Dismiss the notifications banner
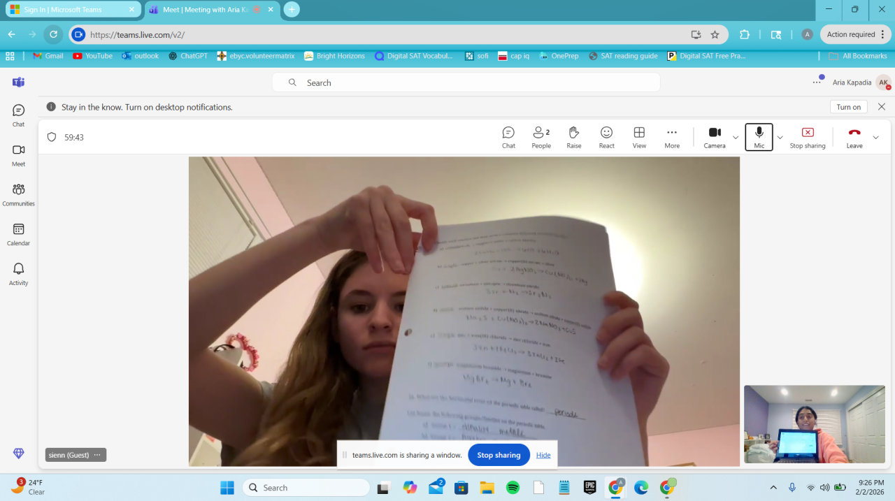895x501 pixels. click(882, 107)
